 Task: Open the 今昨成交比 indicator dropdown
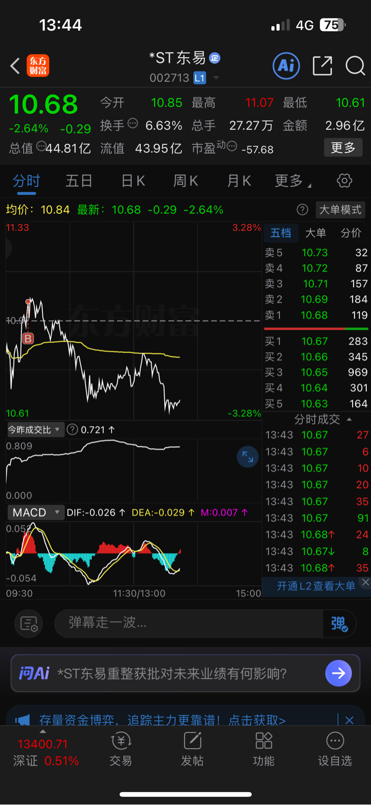[x=35, y=430]
